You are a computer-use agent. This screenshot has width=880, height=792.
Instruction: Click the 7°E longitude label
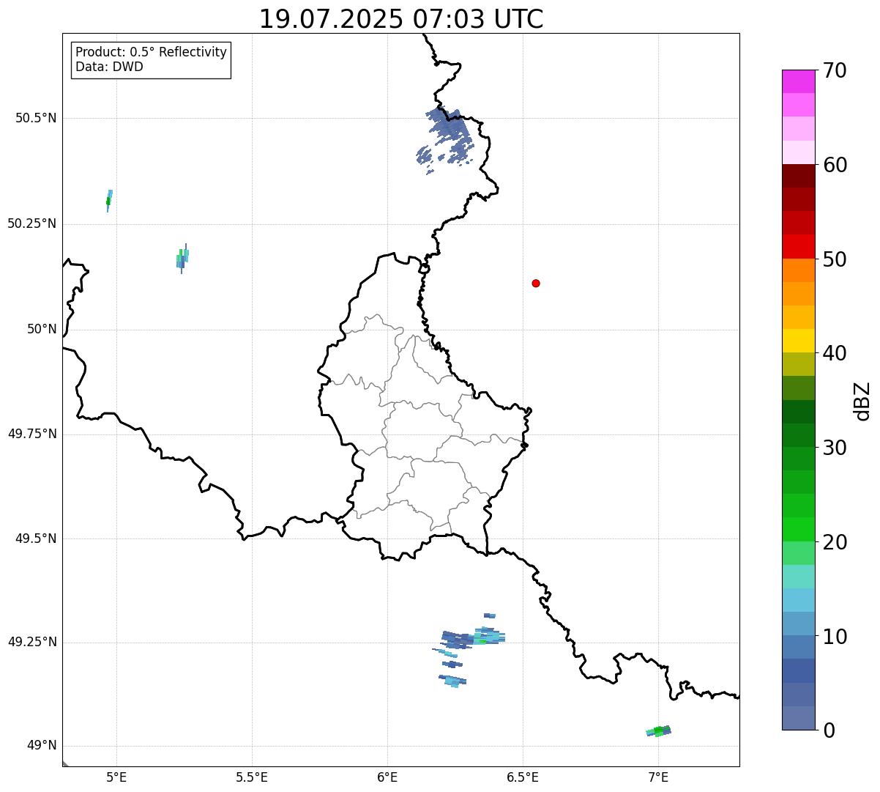pyautogui.click(x=658, y=777)
